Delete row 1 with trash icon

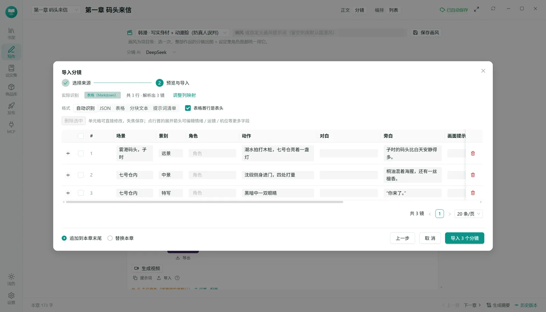pyautogui.click(x=473, y=153)
